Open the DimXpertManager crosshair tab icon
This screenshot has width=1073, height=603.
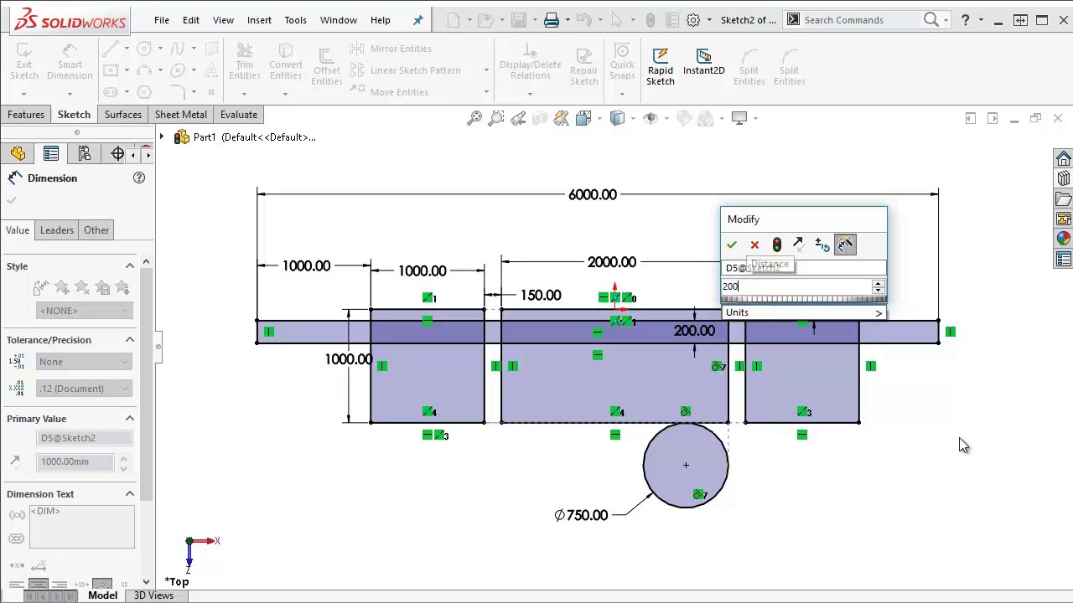click(x=117, y=153)
